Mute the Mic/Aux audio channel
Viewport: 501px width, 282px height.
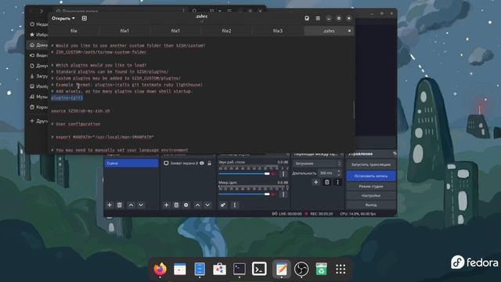(x=273, y=194)
